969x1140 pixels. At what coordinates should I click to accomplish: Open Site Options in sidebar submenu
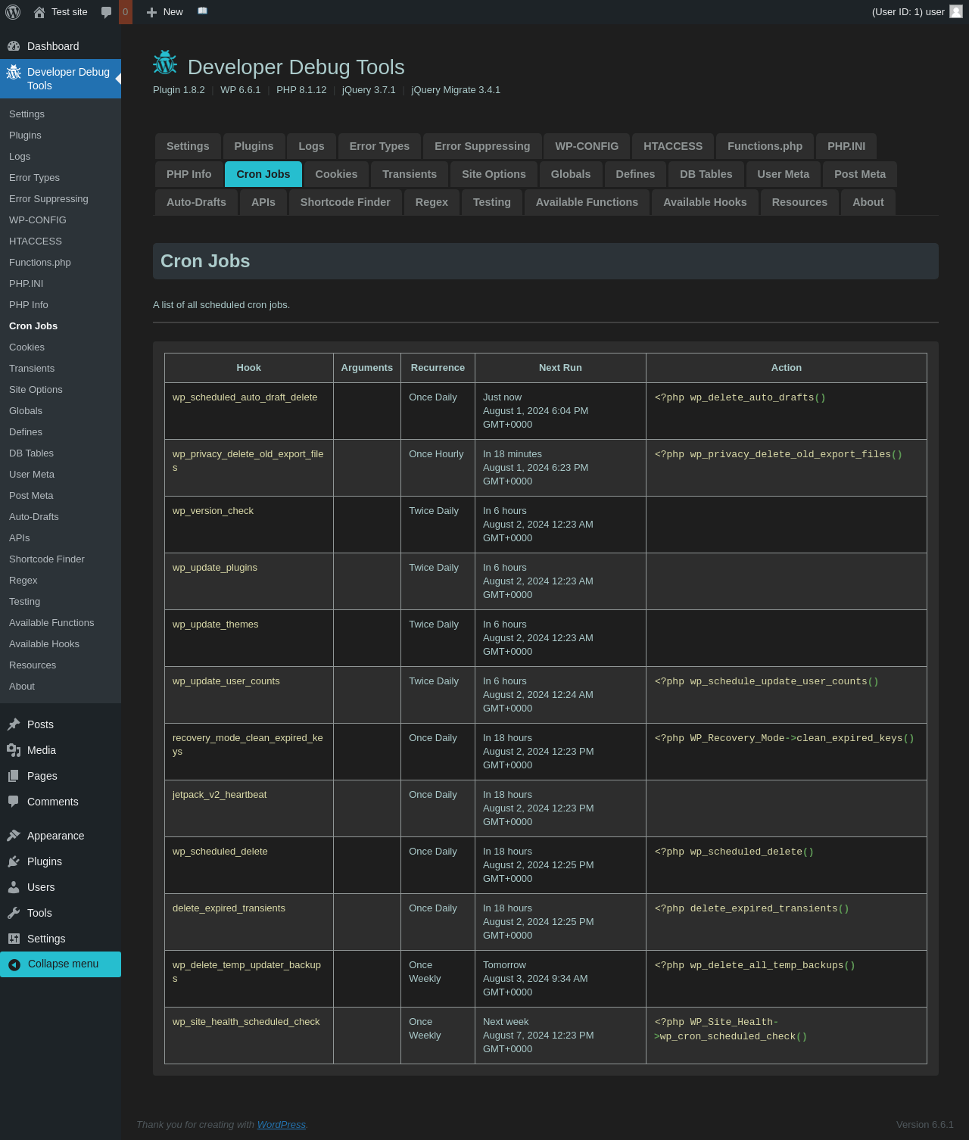36,389
